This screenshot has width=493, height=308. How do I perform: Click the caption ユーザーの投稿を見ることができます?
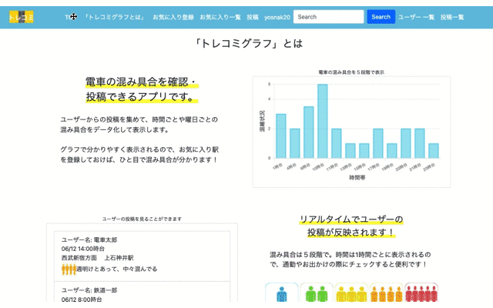click(142, 219)
